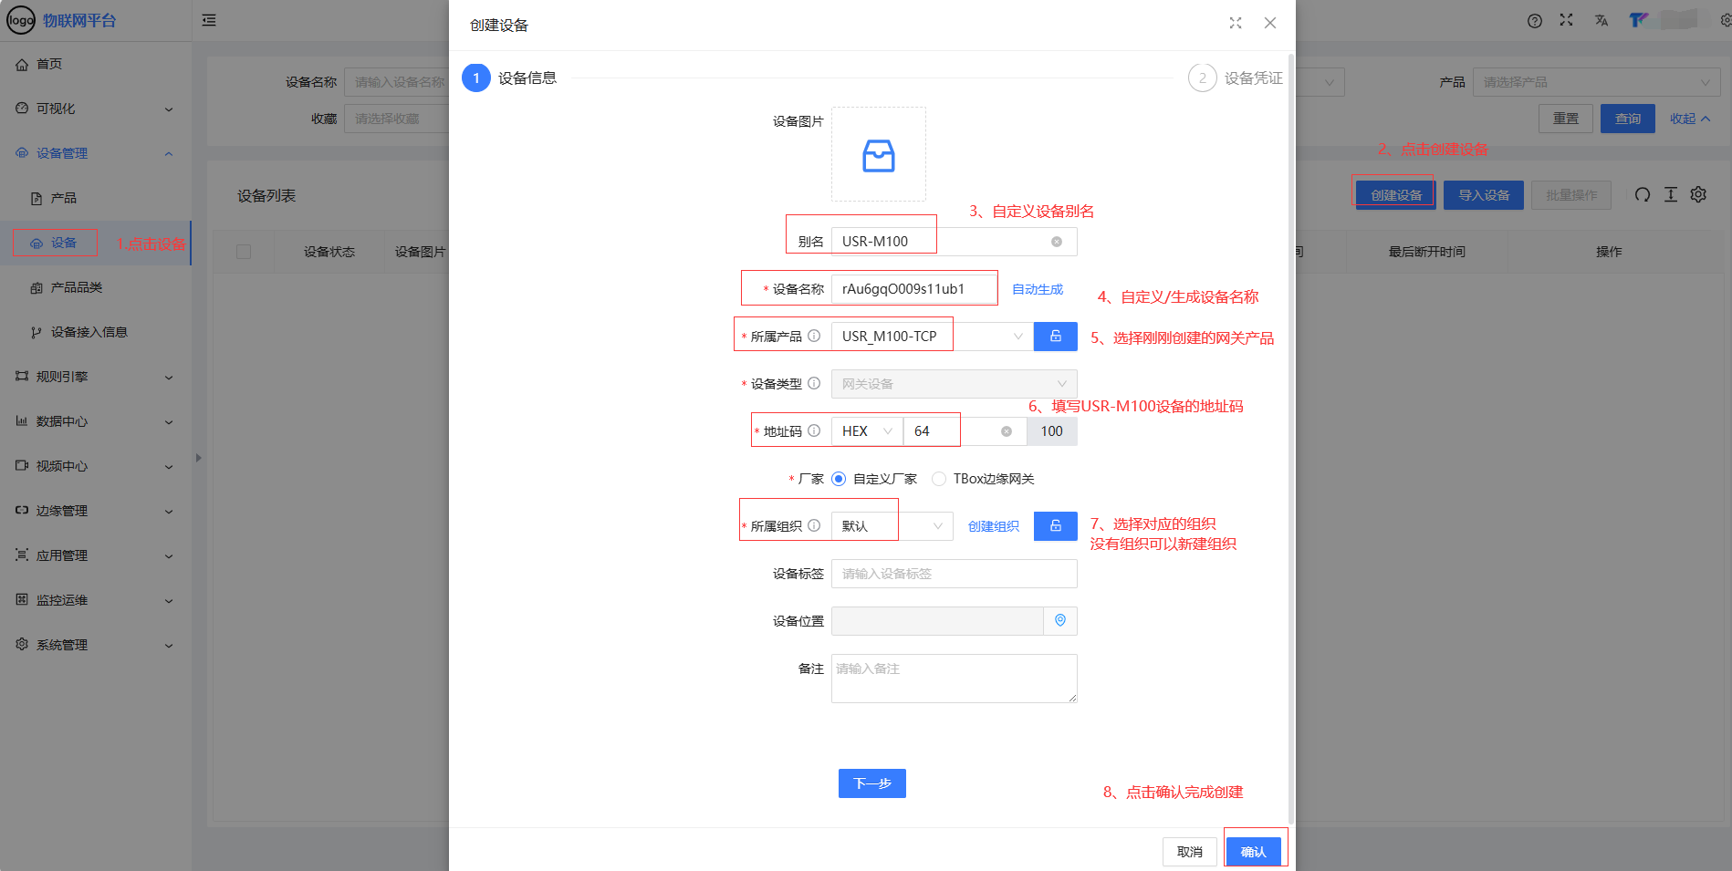Open 设备接入信息 in the sidebar

point(89,332)
